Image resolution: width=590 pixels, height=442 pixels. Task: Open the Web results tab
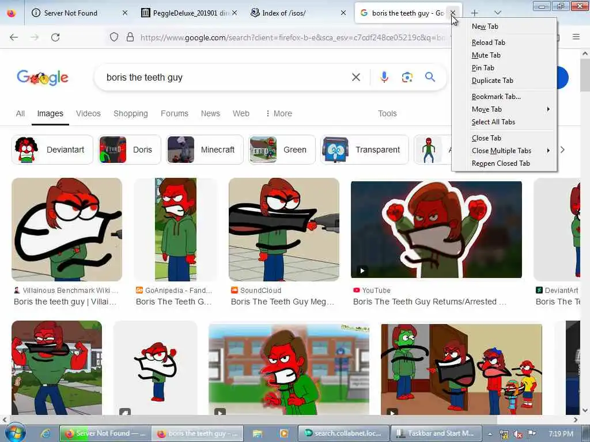[x=241, y=113]
